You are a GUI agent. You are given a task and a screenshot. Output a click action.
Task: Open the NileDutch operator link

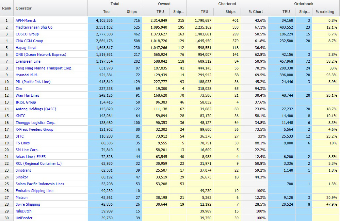click(23, 211)
